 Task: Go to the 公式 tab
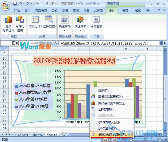tap(55, 10)
